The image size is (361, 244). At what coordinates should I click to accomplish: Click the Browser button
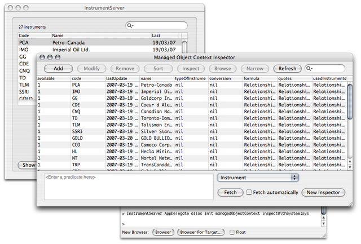pos(163,232)
